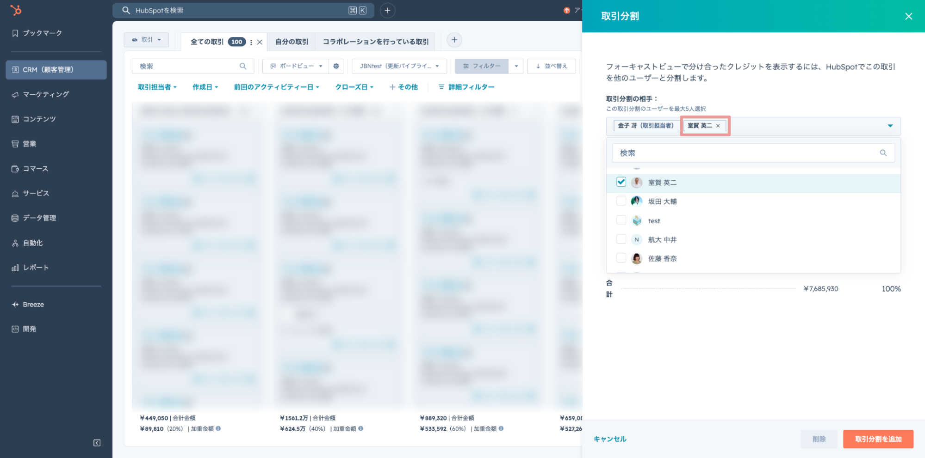Open the 取引担当者 filter dropdown

(157, 87)
